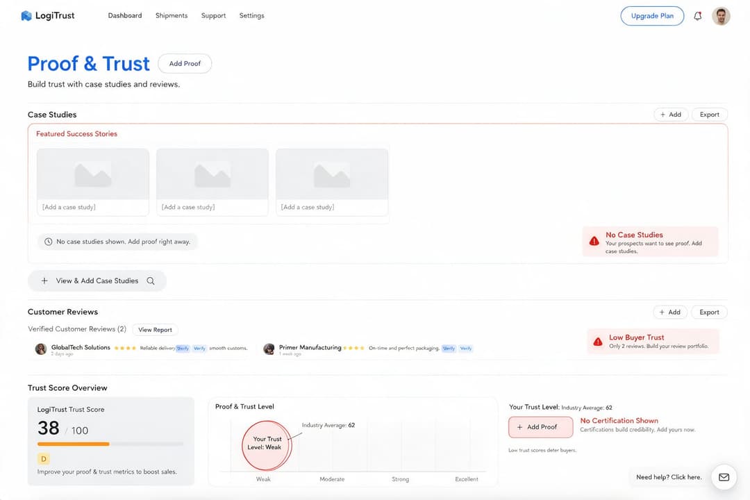The width and height of the screenshot is (750, 500).
Task: Click the Your Trust Level: Weak circle
Action: (x=267, y=444)
